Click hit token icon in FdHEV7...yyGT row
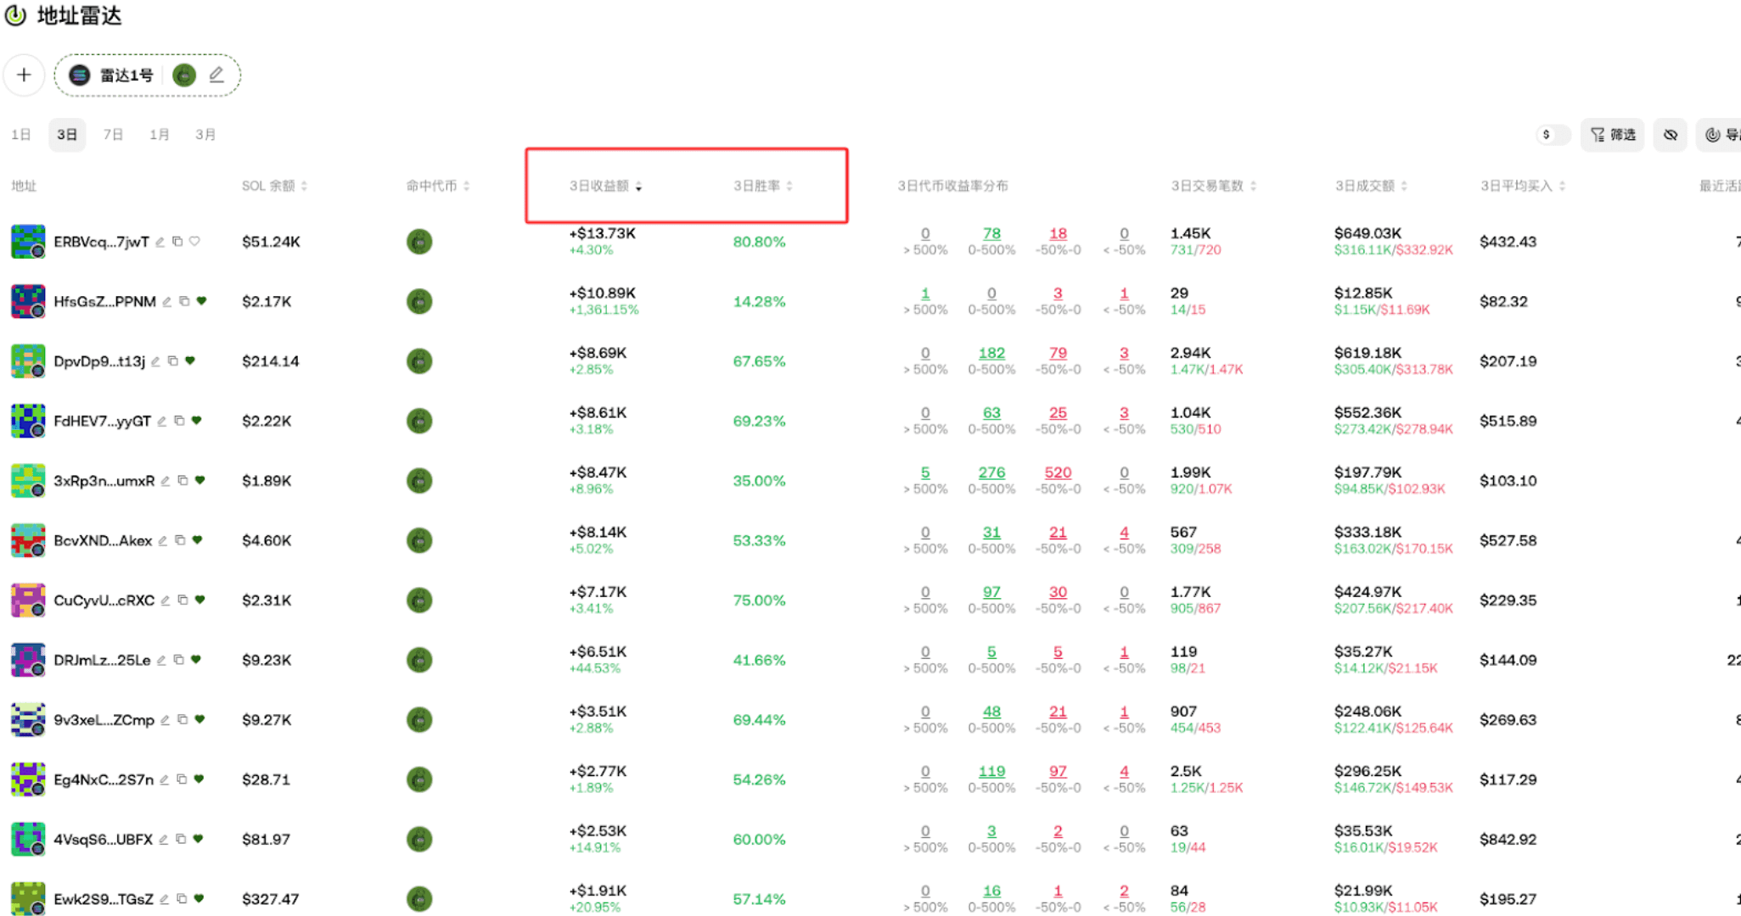1741x916 pixels. 418,421
